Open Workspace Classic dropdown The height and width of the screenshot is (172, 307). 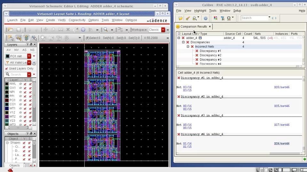(x=163, y=30)
